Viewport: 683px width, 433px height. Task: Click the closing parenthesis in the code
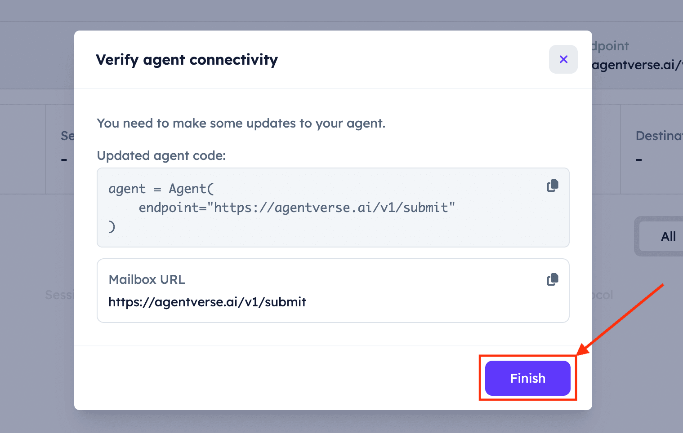point(112,226)
